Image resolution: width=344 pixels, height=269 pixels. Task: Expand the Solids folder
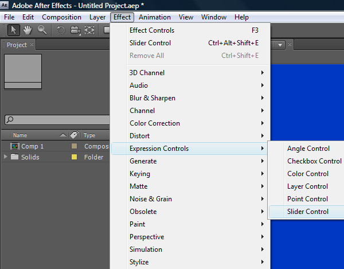click(x=6, y=157)
